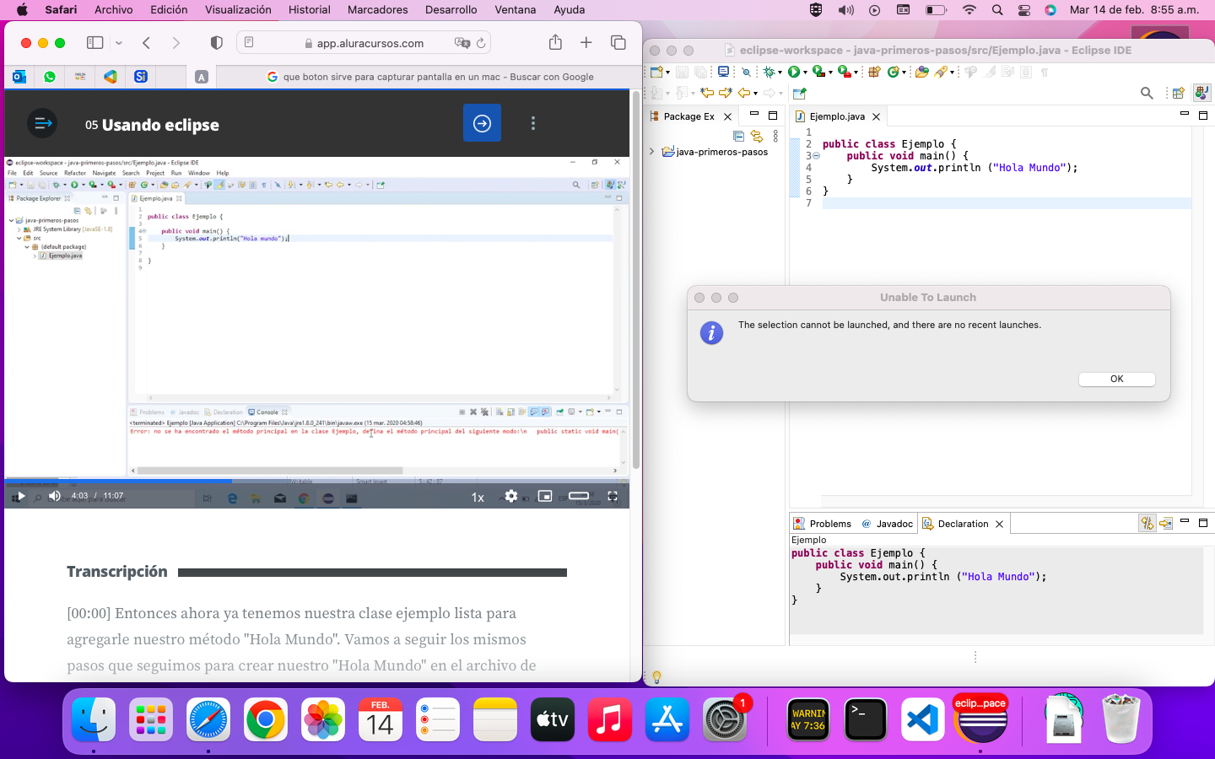The height and width of the screenshot is (759, 1215).
Task: Open Historial menu in menu bar
Action: point(309,10)
